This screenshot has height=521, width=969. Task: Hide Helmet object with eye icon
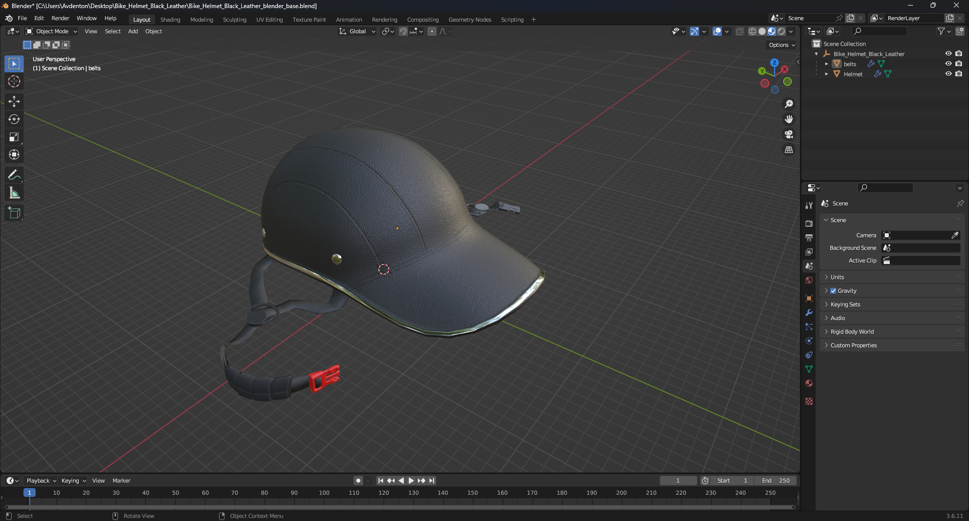(x=948, y=74)
